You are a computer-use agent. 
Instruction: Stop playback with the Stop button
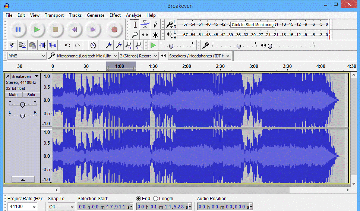point(56,29)
